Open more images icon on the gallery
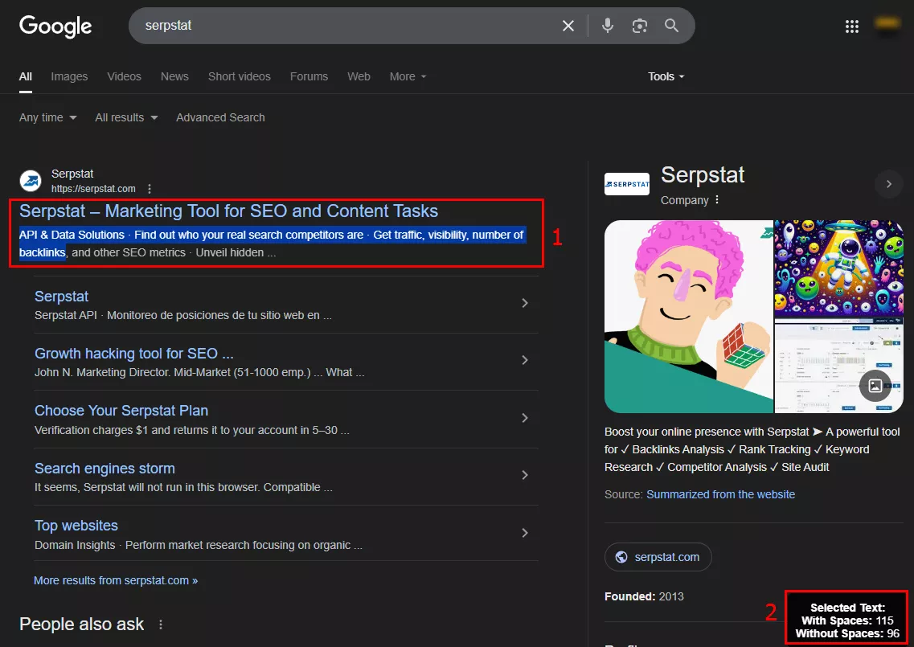 point(875,385)
